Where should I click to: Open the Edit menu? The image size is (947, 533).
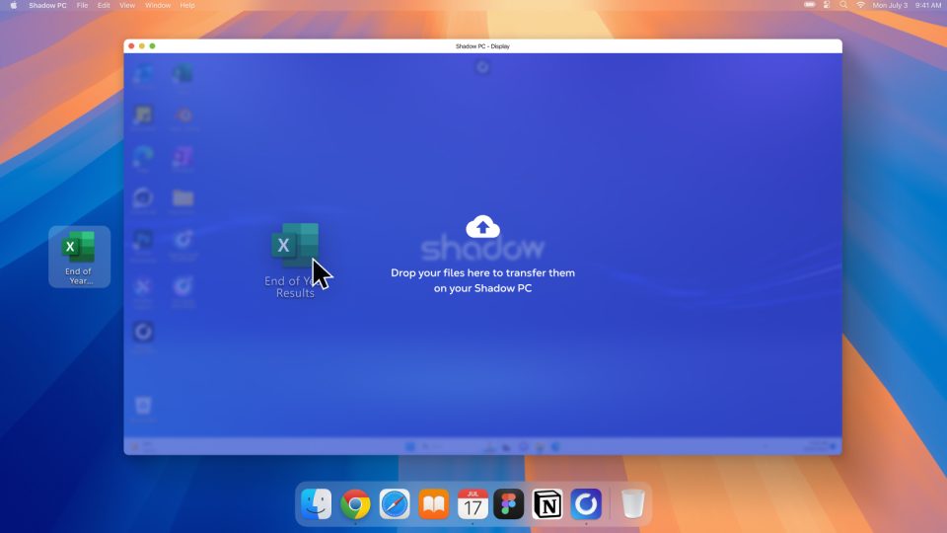tap(104, 5)
